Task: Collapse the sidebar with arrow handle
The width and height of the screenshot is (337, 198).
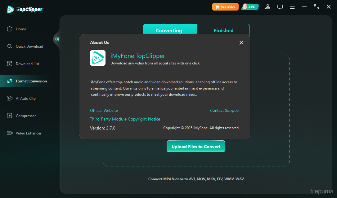Action: pyautogui.click(x=57, y=39)
